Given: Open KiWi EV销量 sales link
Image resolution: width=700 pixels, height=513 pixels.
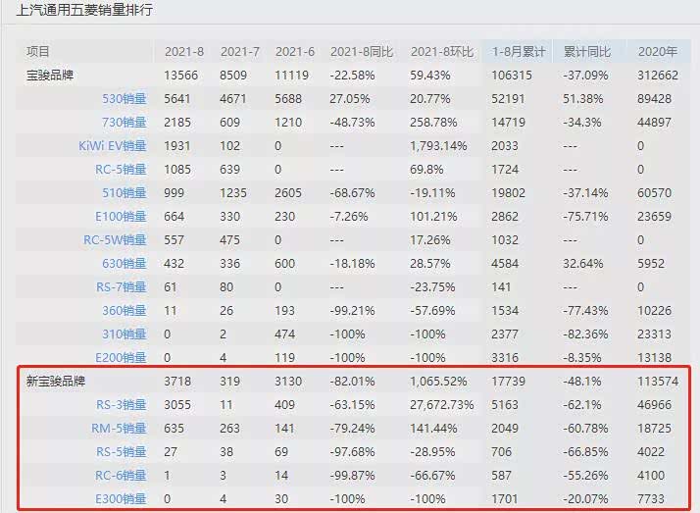Looking at the screenshot, I should (112, 145).
